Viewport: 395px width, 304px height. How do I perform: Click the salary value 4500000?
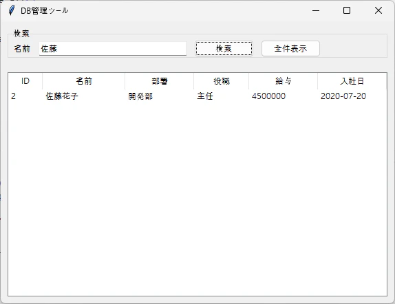point(268,96)
